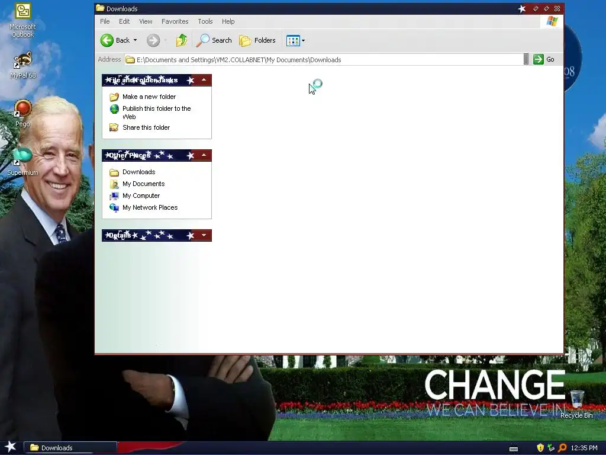606x455 pixels.
Task: Open the Back history dropdown arrow
Action: (136, 40)
